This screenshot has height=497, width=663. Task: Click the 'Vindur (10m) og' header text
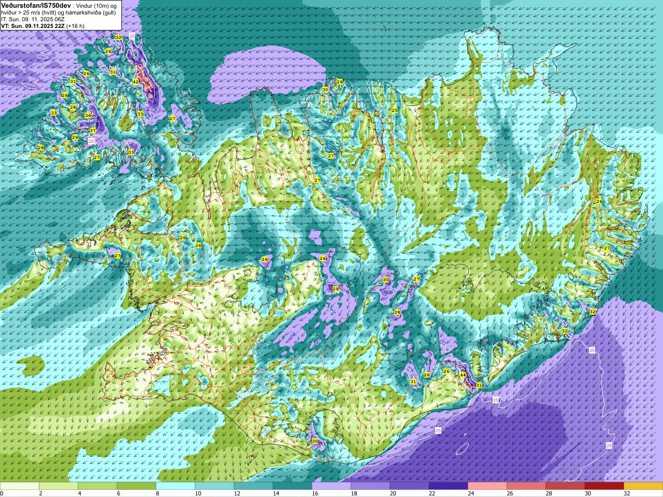coord(97,5)
